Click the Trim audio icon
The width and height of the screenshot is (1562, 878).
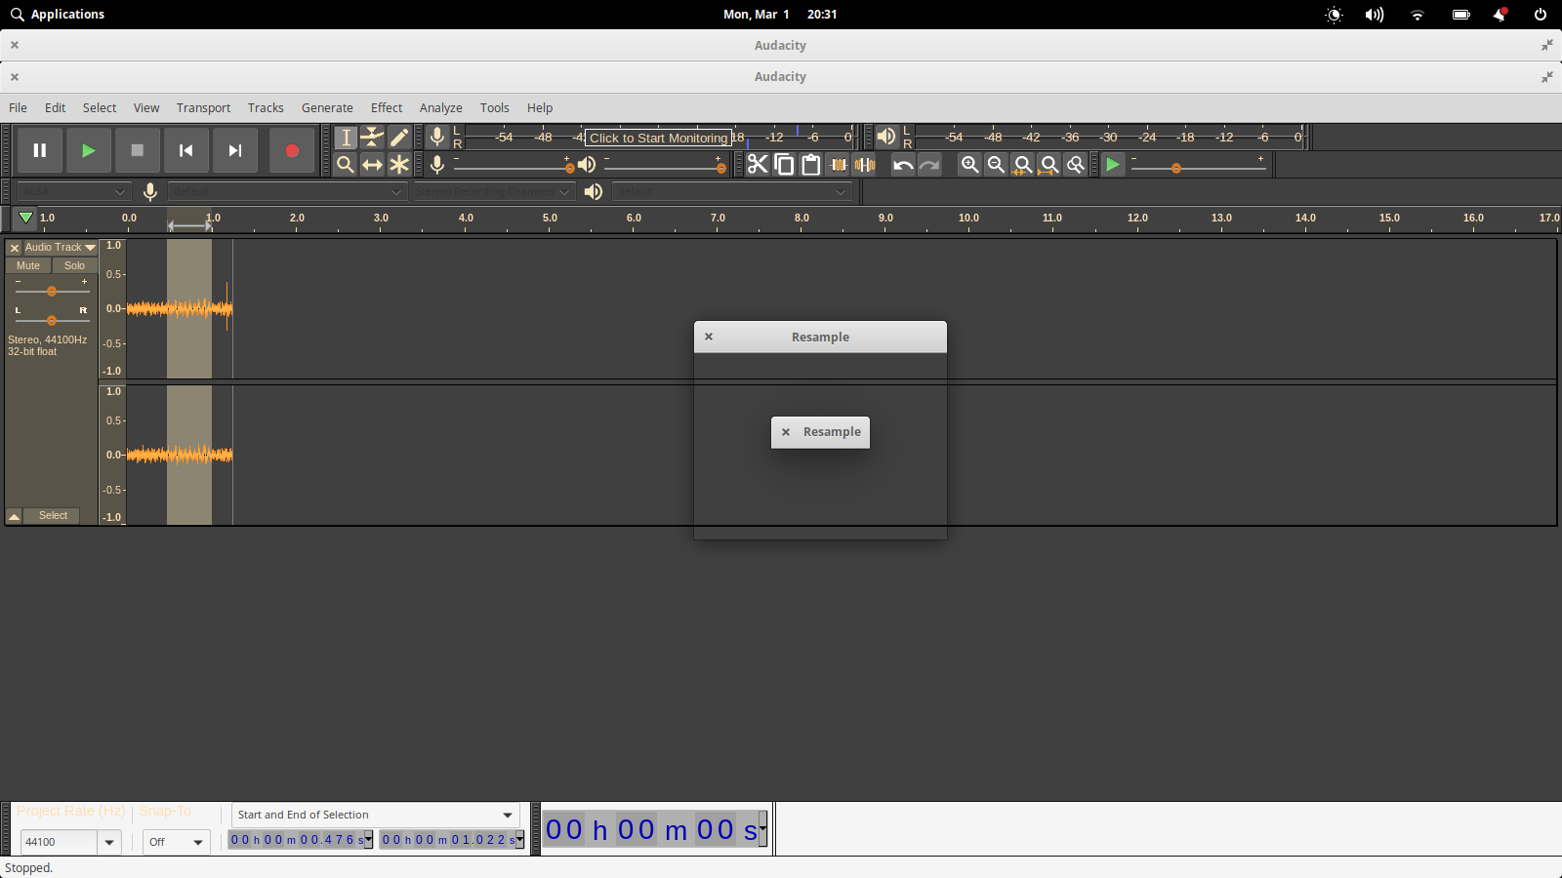pyautogui.click(x=839, y=165)
